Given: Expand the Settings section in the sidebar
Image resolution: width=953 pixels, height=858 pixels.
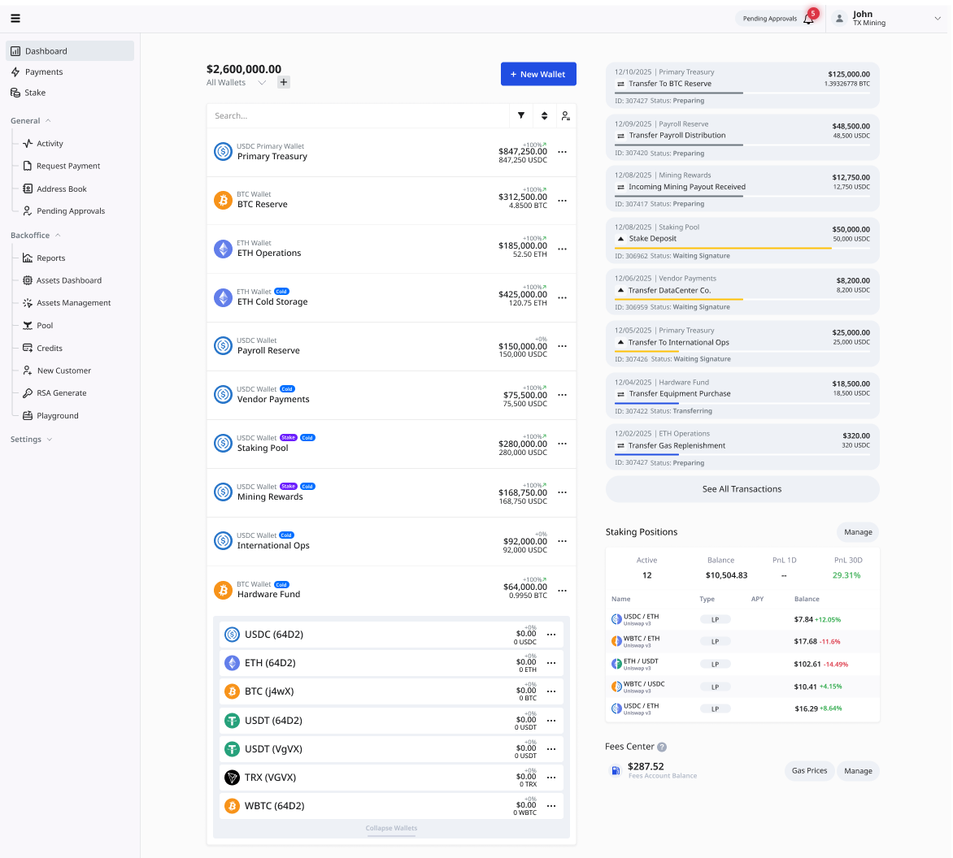Looking at the screenshot, I should [31, 439].
